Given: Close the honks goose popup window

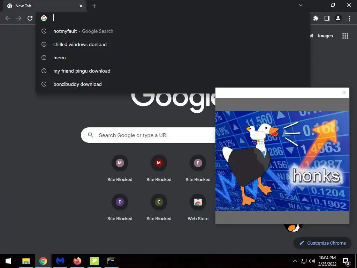Looking at the screenshot, I should [x=344, y=92].
